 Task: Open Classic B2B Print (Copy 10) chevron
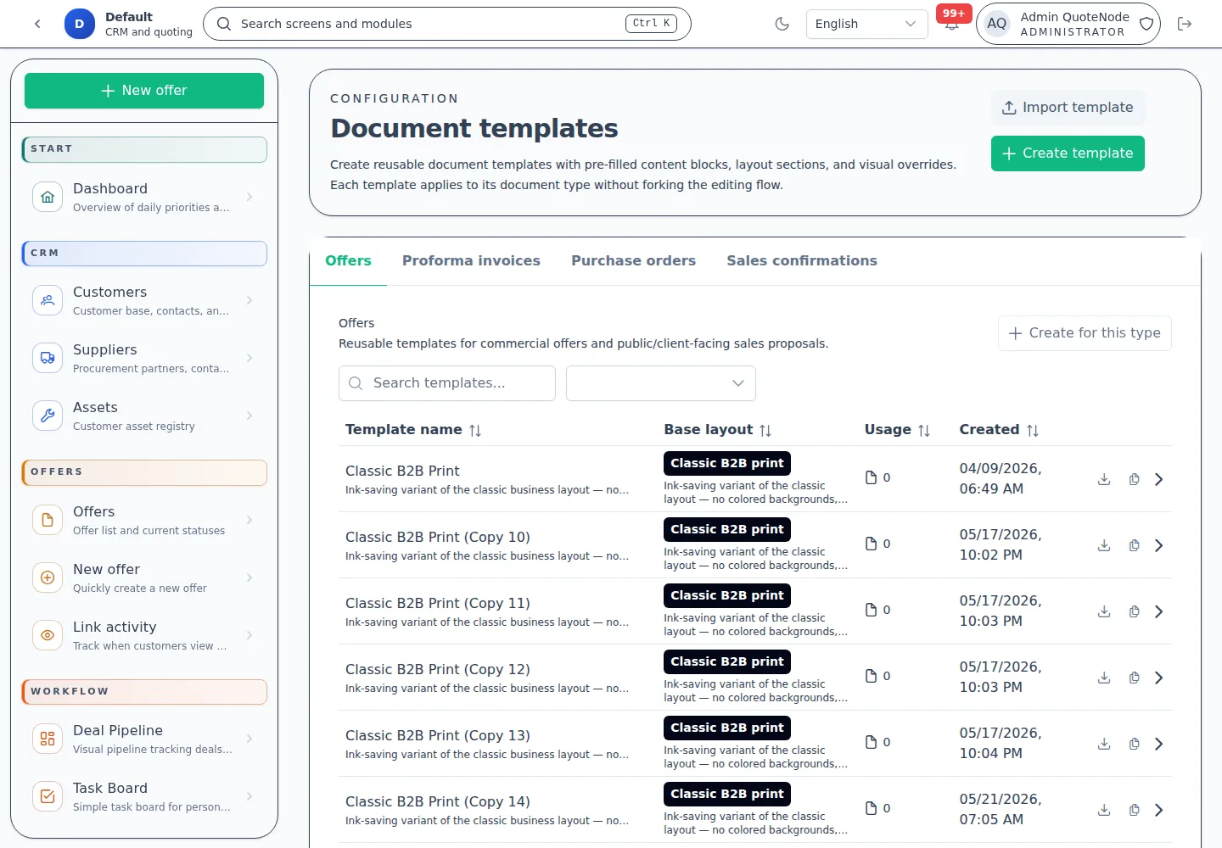point(1159,545)
